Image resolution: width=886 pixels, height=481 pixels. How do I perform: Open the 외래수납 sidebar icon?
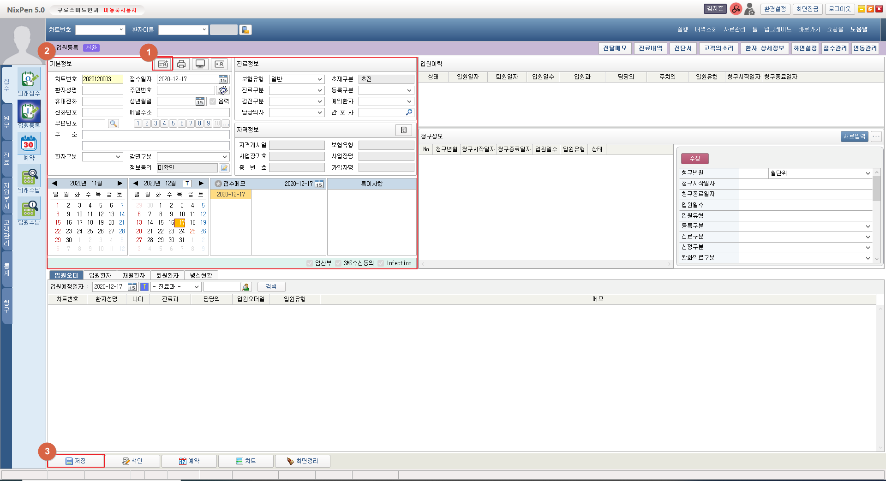point(29,178)
